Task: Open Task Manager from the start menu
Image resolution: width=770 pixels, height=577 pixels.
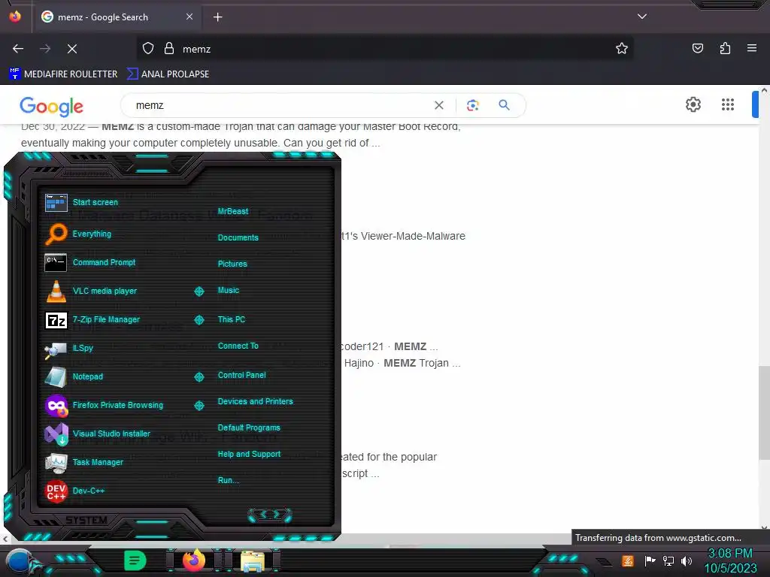Action: pos(84,462)
